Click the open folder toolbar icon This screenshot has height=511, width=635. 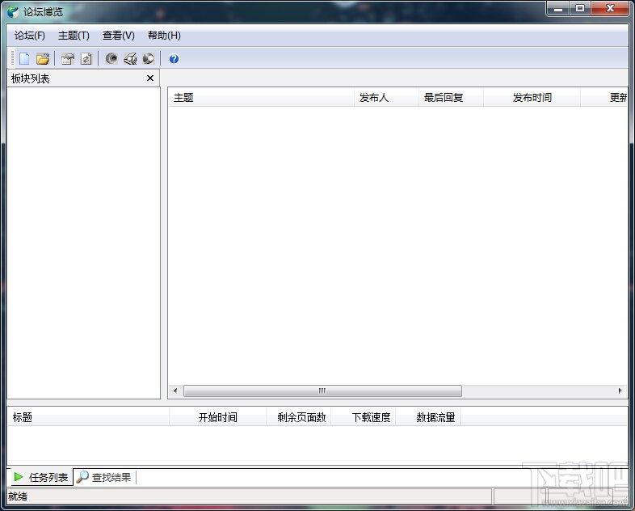coord(43,58)
